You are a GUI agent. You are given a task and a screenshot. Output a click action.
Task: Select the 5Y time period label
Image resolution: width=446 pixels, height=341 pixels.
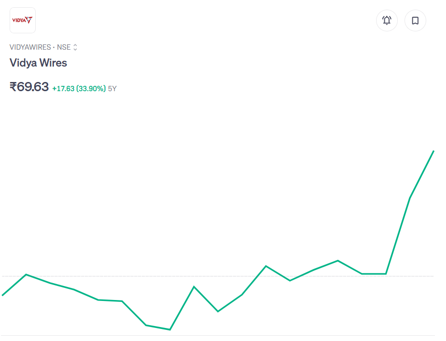coord(112,89)
